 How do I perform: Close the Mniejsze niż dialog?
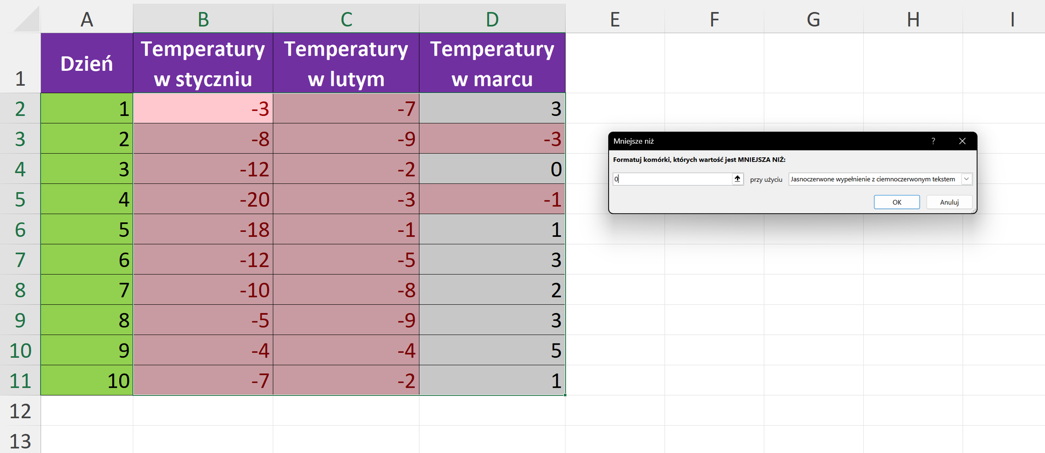click(x=962, y=141)
